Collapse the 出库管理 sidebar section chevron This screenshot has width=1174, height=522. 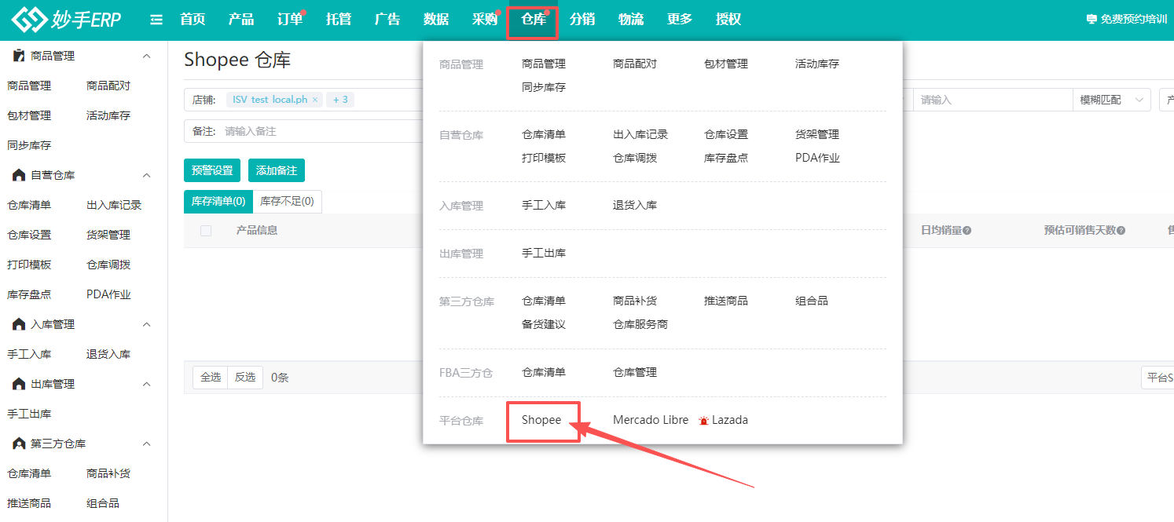[146, 384]
